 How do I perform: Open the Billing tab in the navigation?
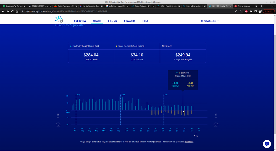point(112,21)
